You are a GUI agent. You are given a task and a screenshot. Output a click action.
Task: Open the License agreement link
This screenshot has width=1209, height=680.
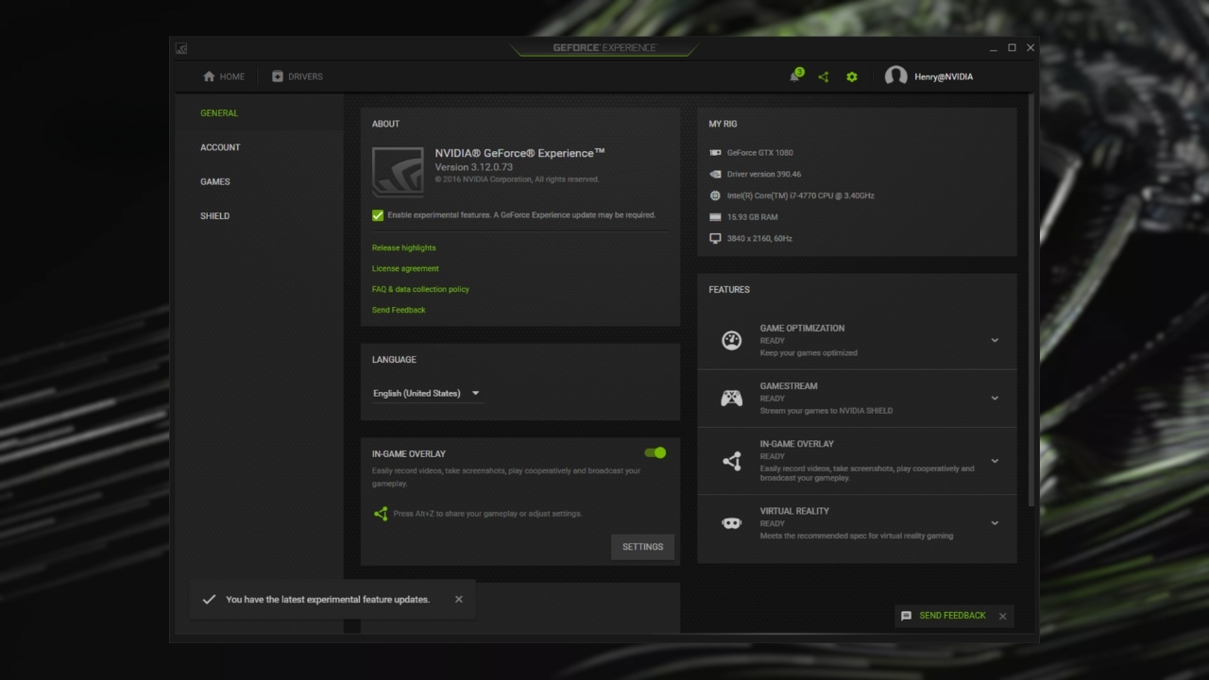click(405, 268)
